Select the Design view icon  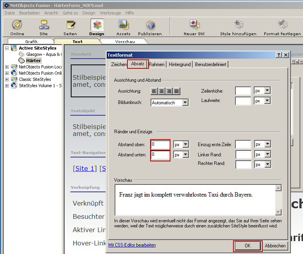[x=97, y=25]
